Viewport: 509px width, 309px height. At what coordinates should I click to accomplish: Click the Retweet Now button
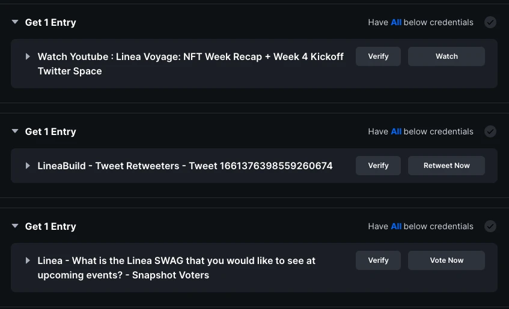(x=447, y=166)
